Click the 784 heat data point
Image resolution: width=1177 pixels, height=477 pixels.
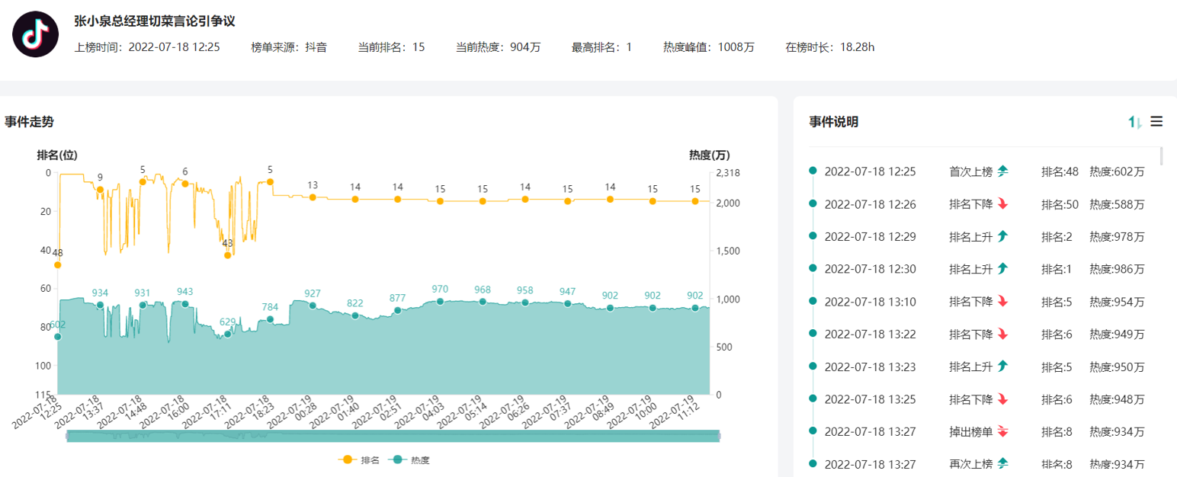270,319
